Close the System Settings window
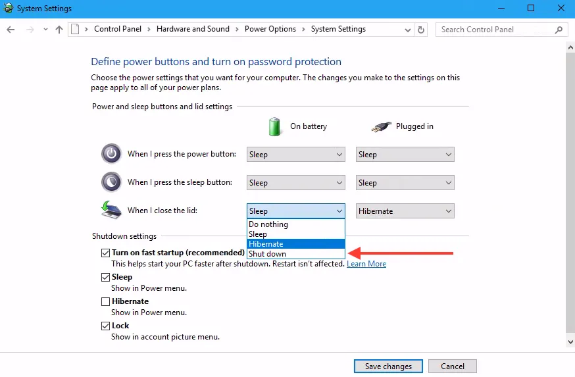Viewport: 575px width, 377px height. point(561,8)
